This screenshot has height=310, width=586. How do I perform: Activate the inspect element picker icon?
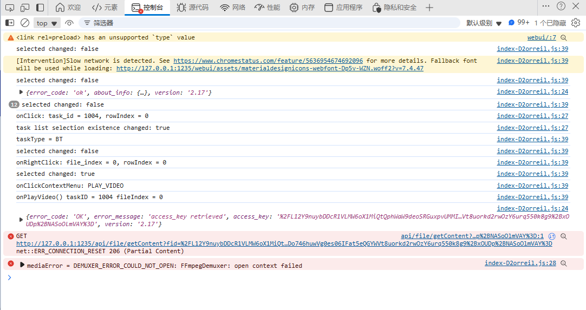pyautogui.click(x=9, y=8)
